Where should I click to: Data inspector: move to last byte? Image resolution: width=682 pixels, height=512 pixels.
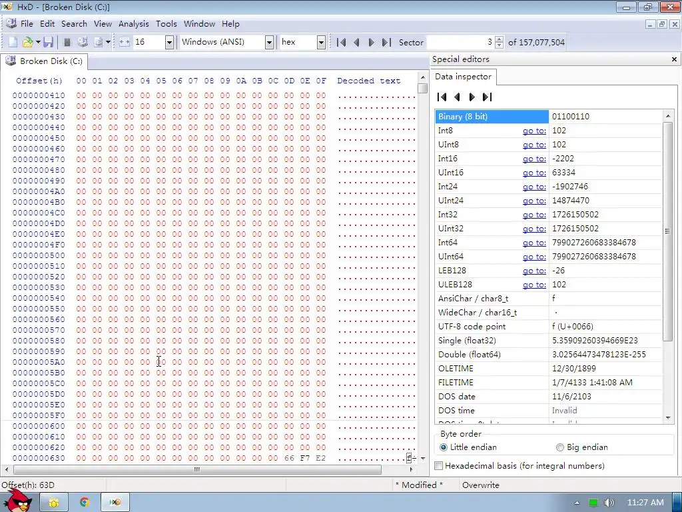pyautogui.click(x=487, y=97)
